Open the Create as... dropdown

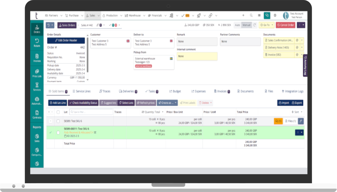(x=167, y=103)
